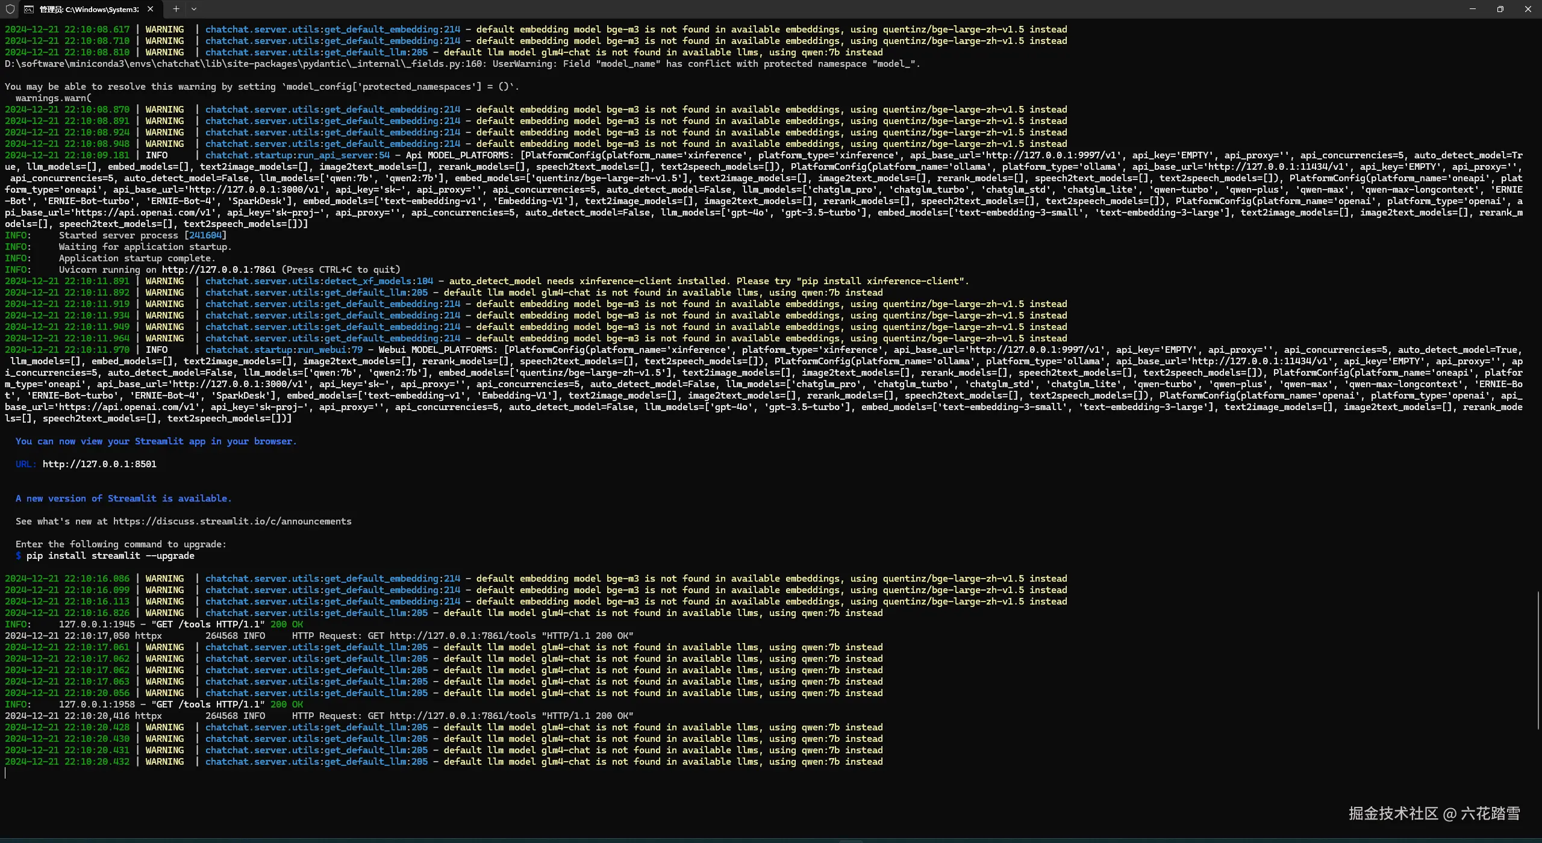Close the terminal window
Image resolution: width=1542 pixels, height=843 pixels.
click(x=1528, y=9)
